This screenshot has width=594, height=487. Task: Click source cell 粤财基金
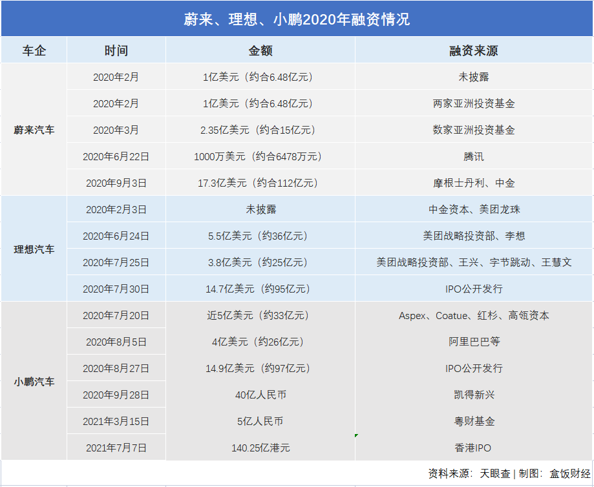tap(474, 421)
